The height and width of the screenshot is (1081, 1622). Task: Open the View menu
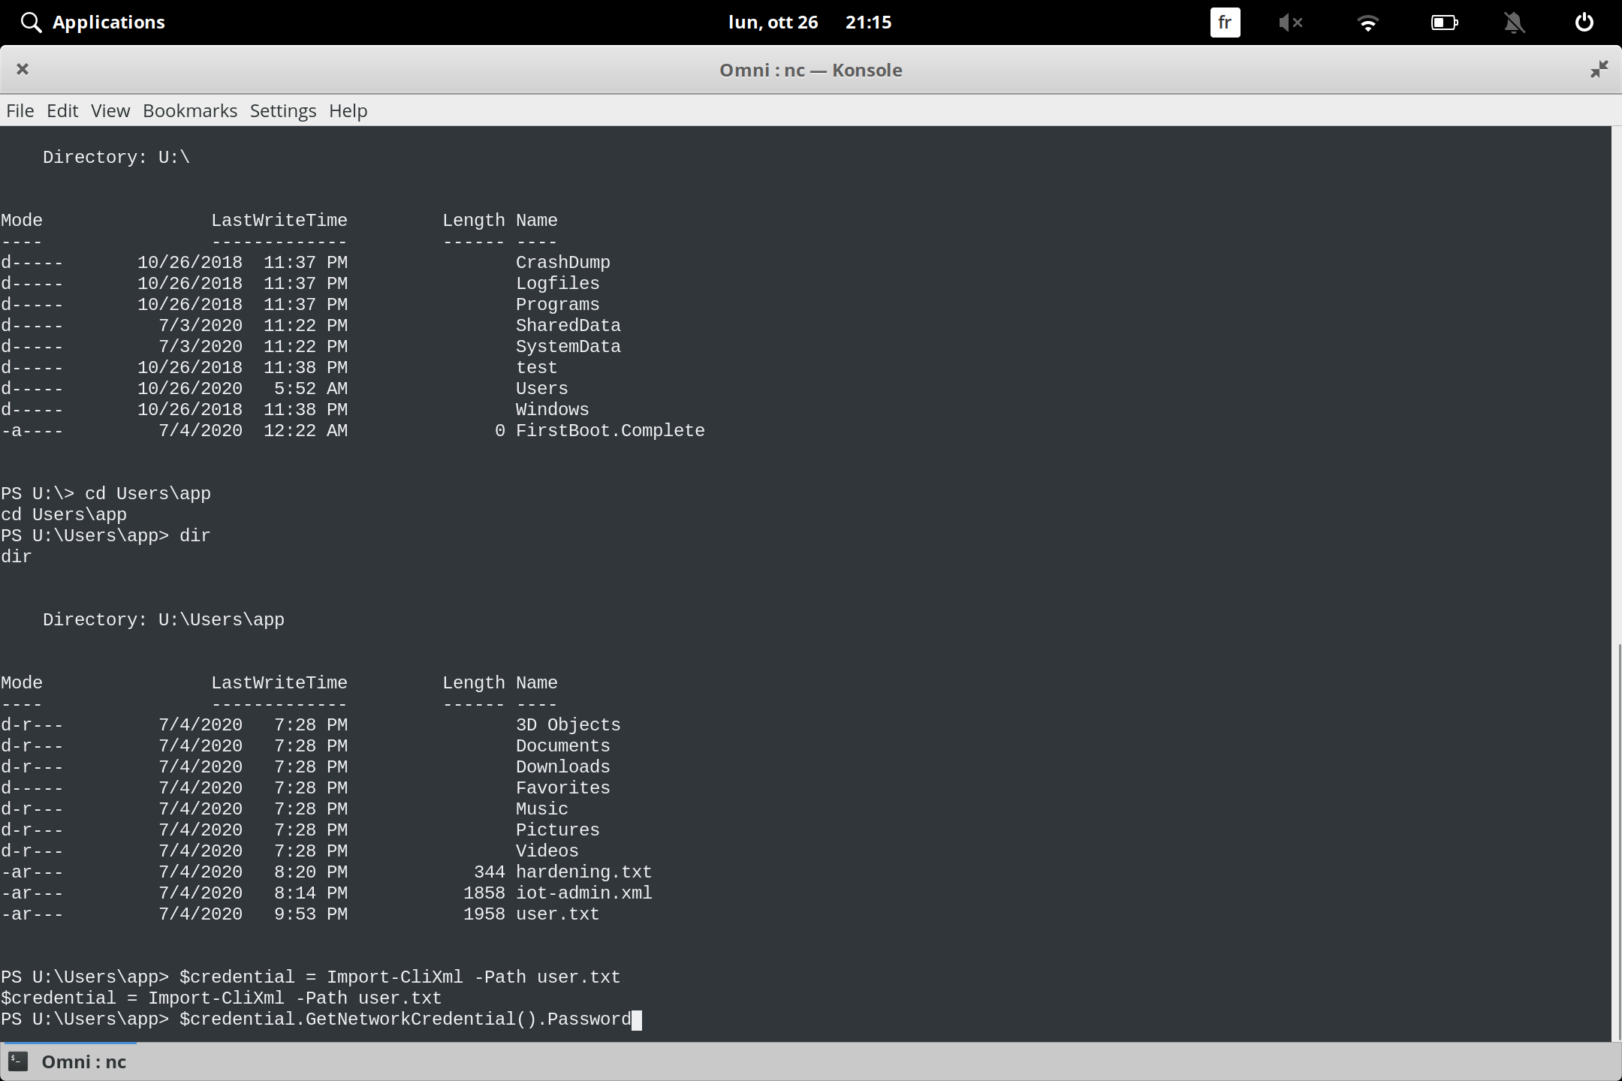tap(110, 110)
